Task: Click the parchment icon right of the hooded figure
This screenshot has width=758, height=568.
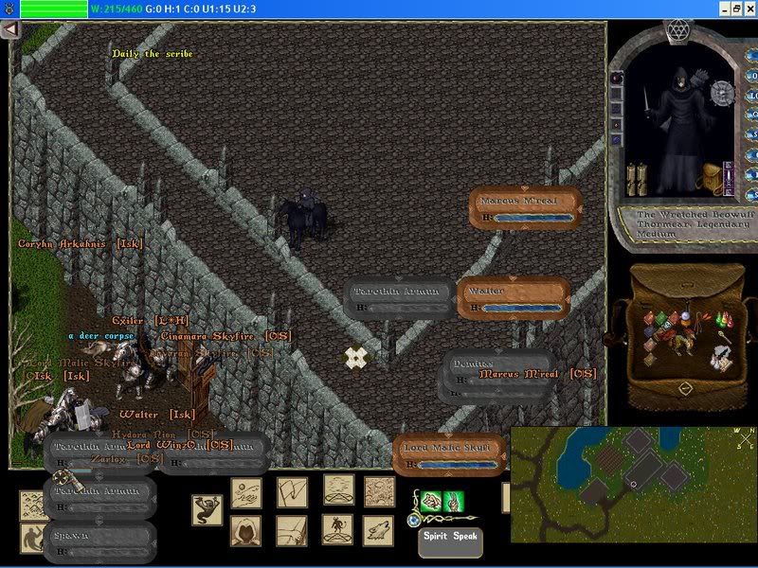Action: tap(292, 531)
